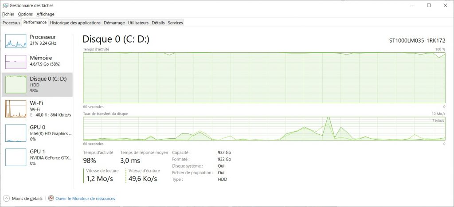Switch to the Services tab
The image size is (454, 207).
[175, 23]
